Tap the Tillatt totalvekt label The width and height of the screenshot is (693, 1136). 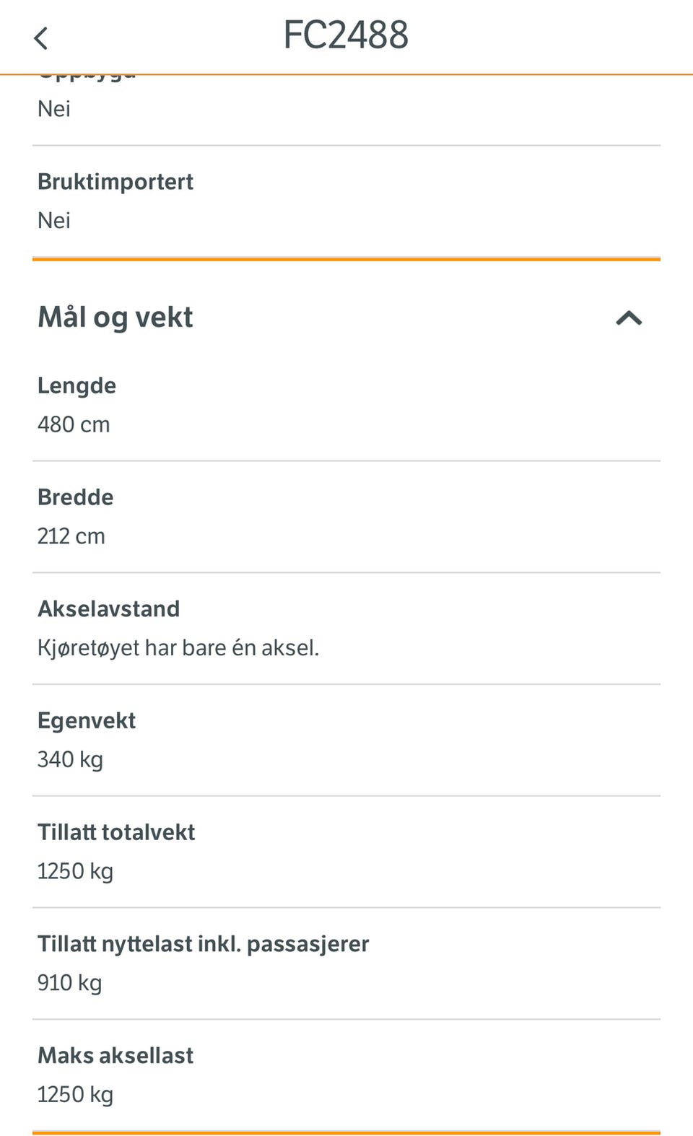point(116,831)
